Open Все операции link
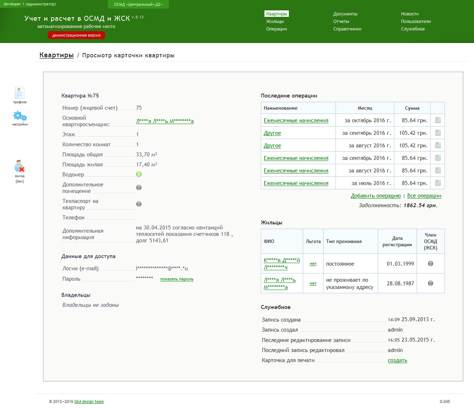Screen dimensions: 474x409 [x=424, y=196]
